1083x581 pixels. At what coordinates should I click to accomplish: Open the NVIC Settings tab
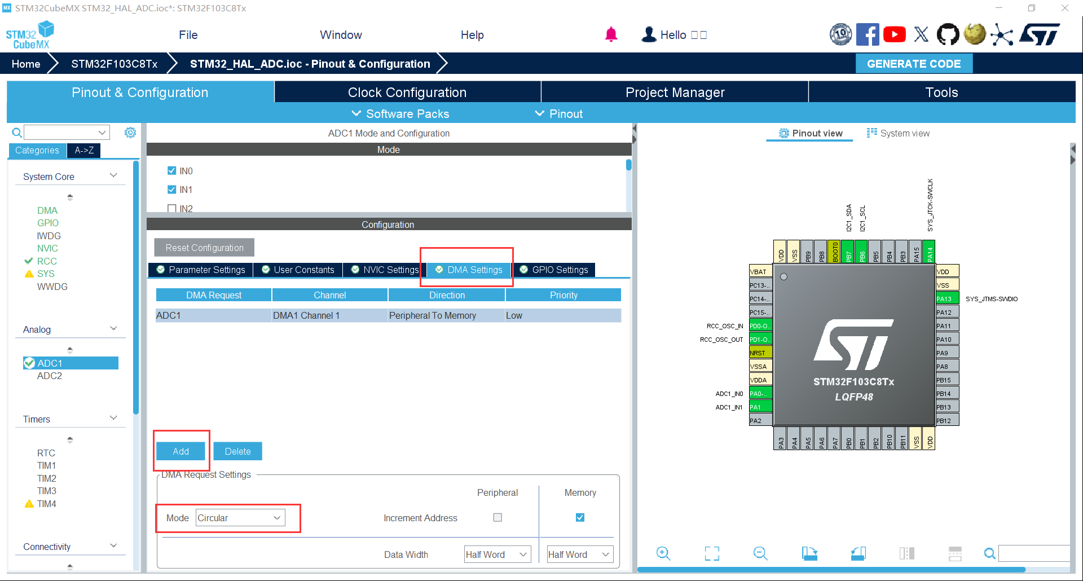[x=385, y=270]
